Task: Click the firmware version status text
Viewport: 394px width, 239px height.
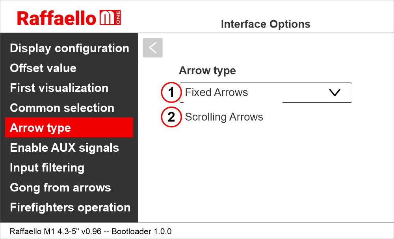Action: [x=90, y=231]
